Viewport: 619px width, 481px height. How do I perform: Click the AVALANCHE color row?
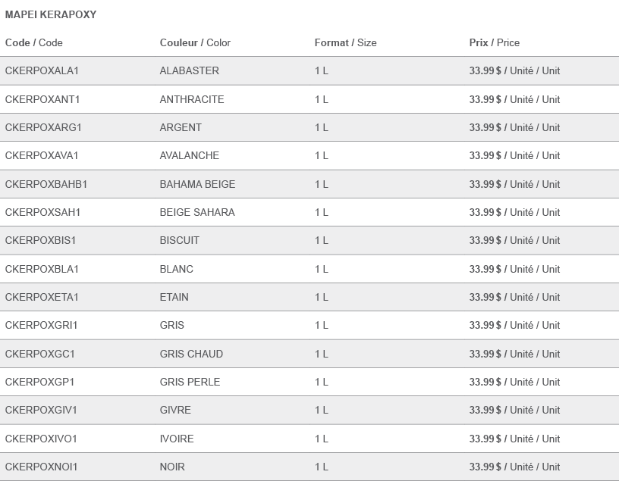point(309,155)
